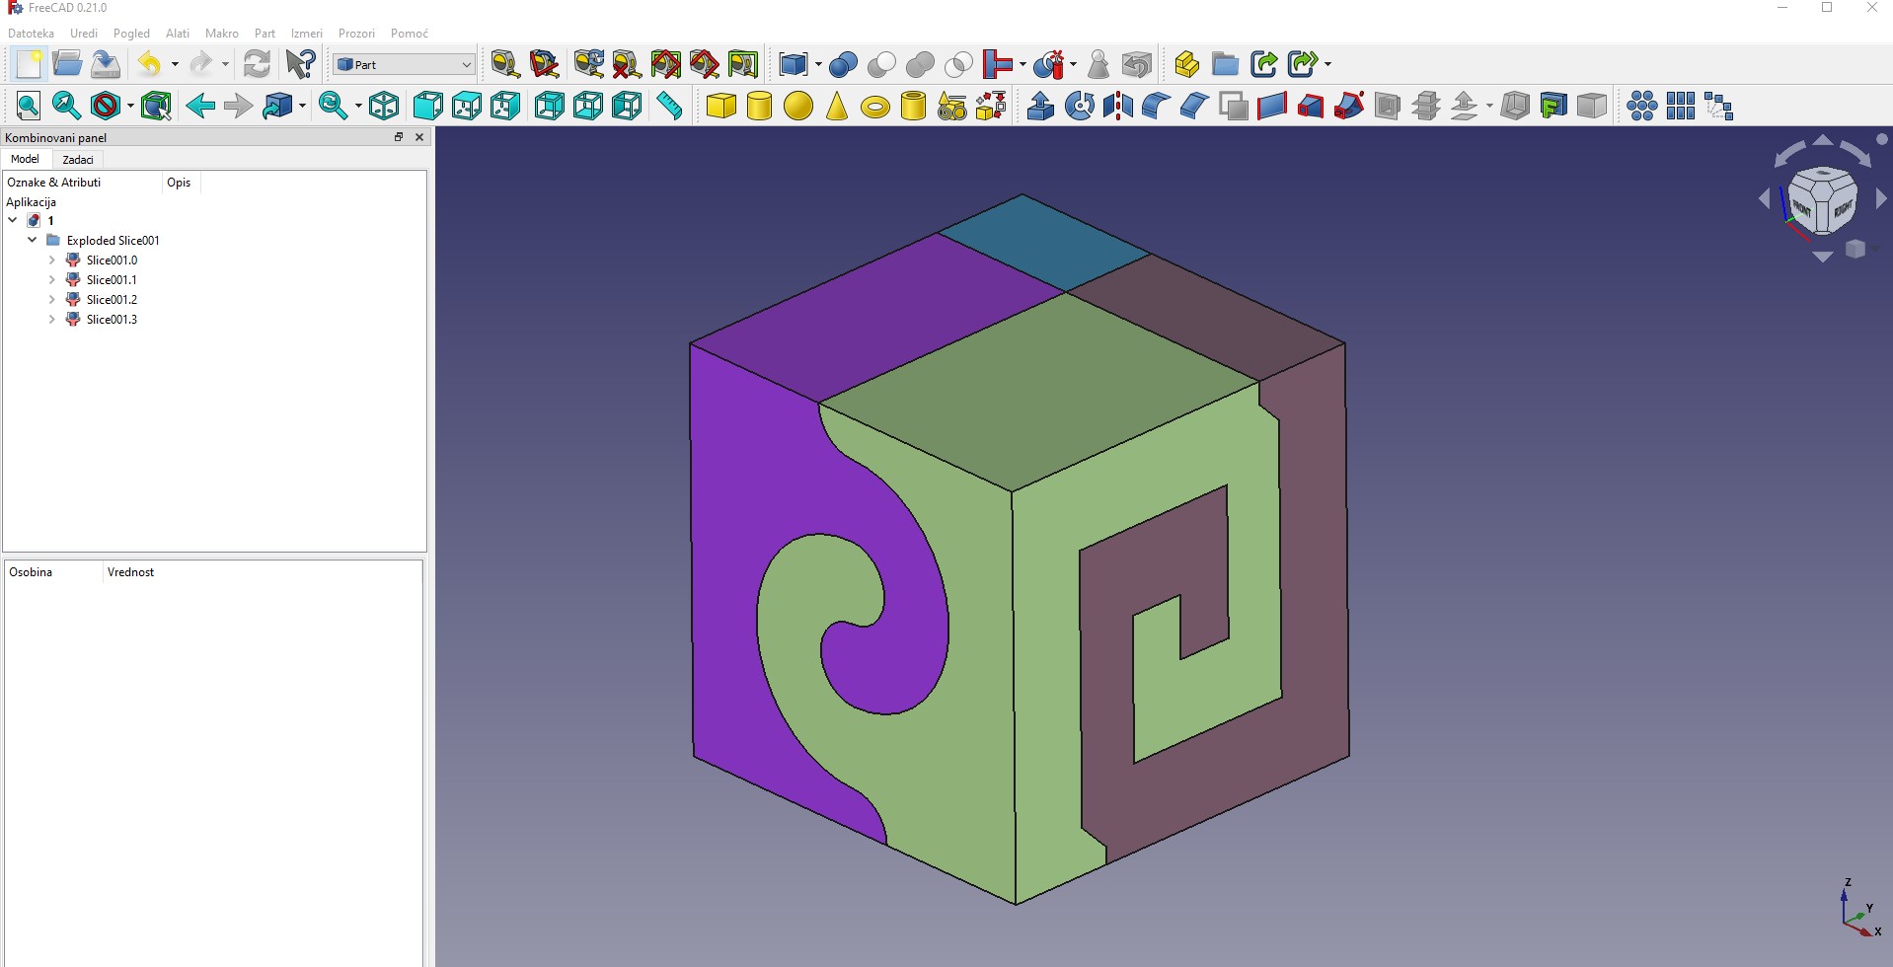Switch to isometric view
Screen dimensions: 1893x967
[x=384, y=106]
